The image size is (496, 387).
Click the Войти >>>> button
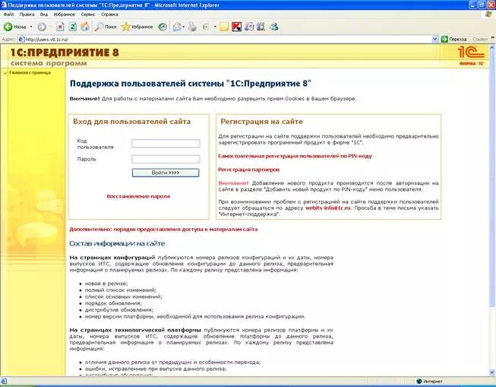click(166, 173)
